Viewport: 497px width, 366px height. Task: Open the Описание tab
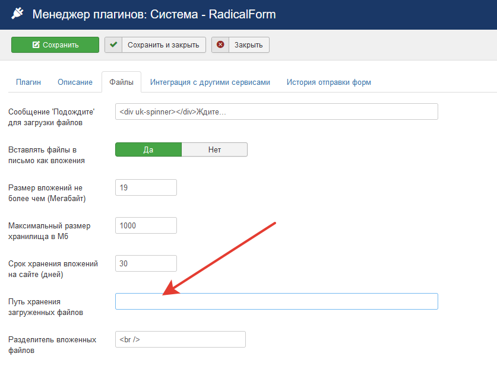(x=75, y=82)
